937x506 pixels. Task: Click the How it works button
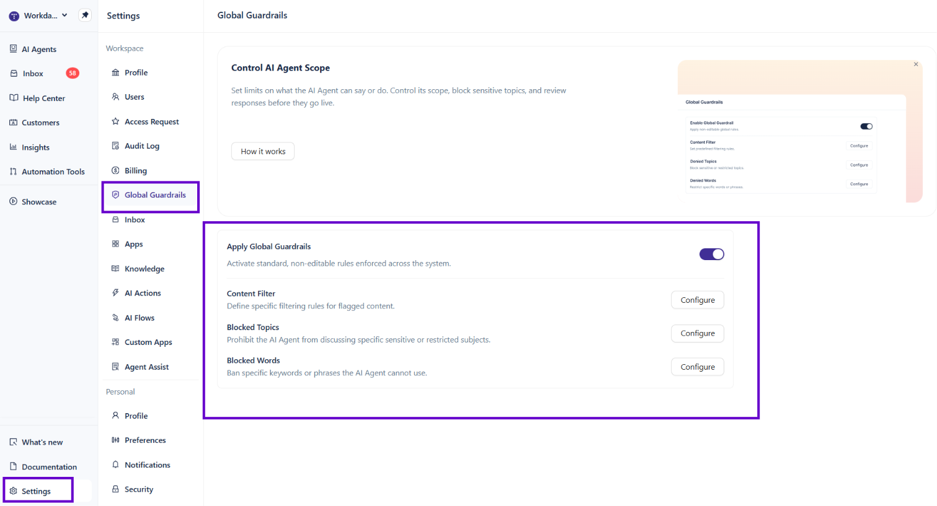(263, 151)
